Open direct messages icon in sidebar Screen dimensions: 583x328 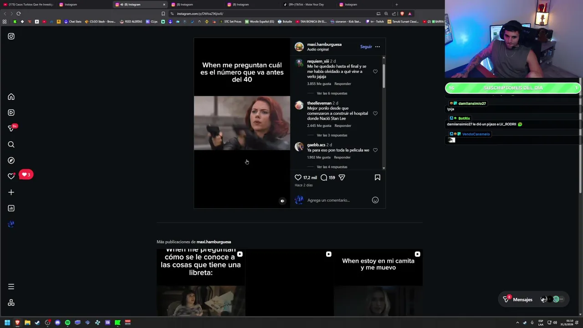coord(11,128)
